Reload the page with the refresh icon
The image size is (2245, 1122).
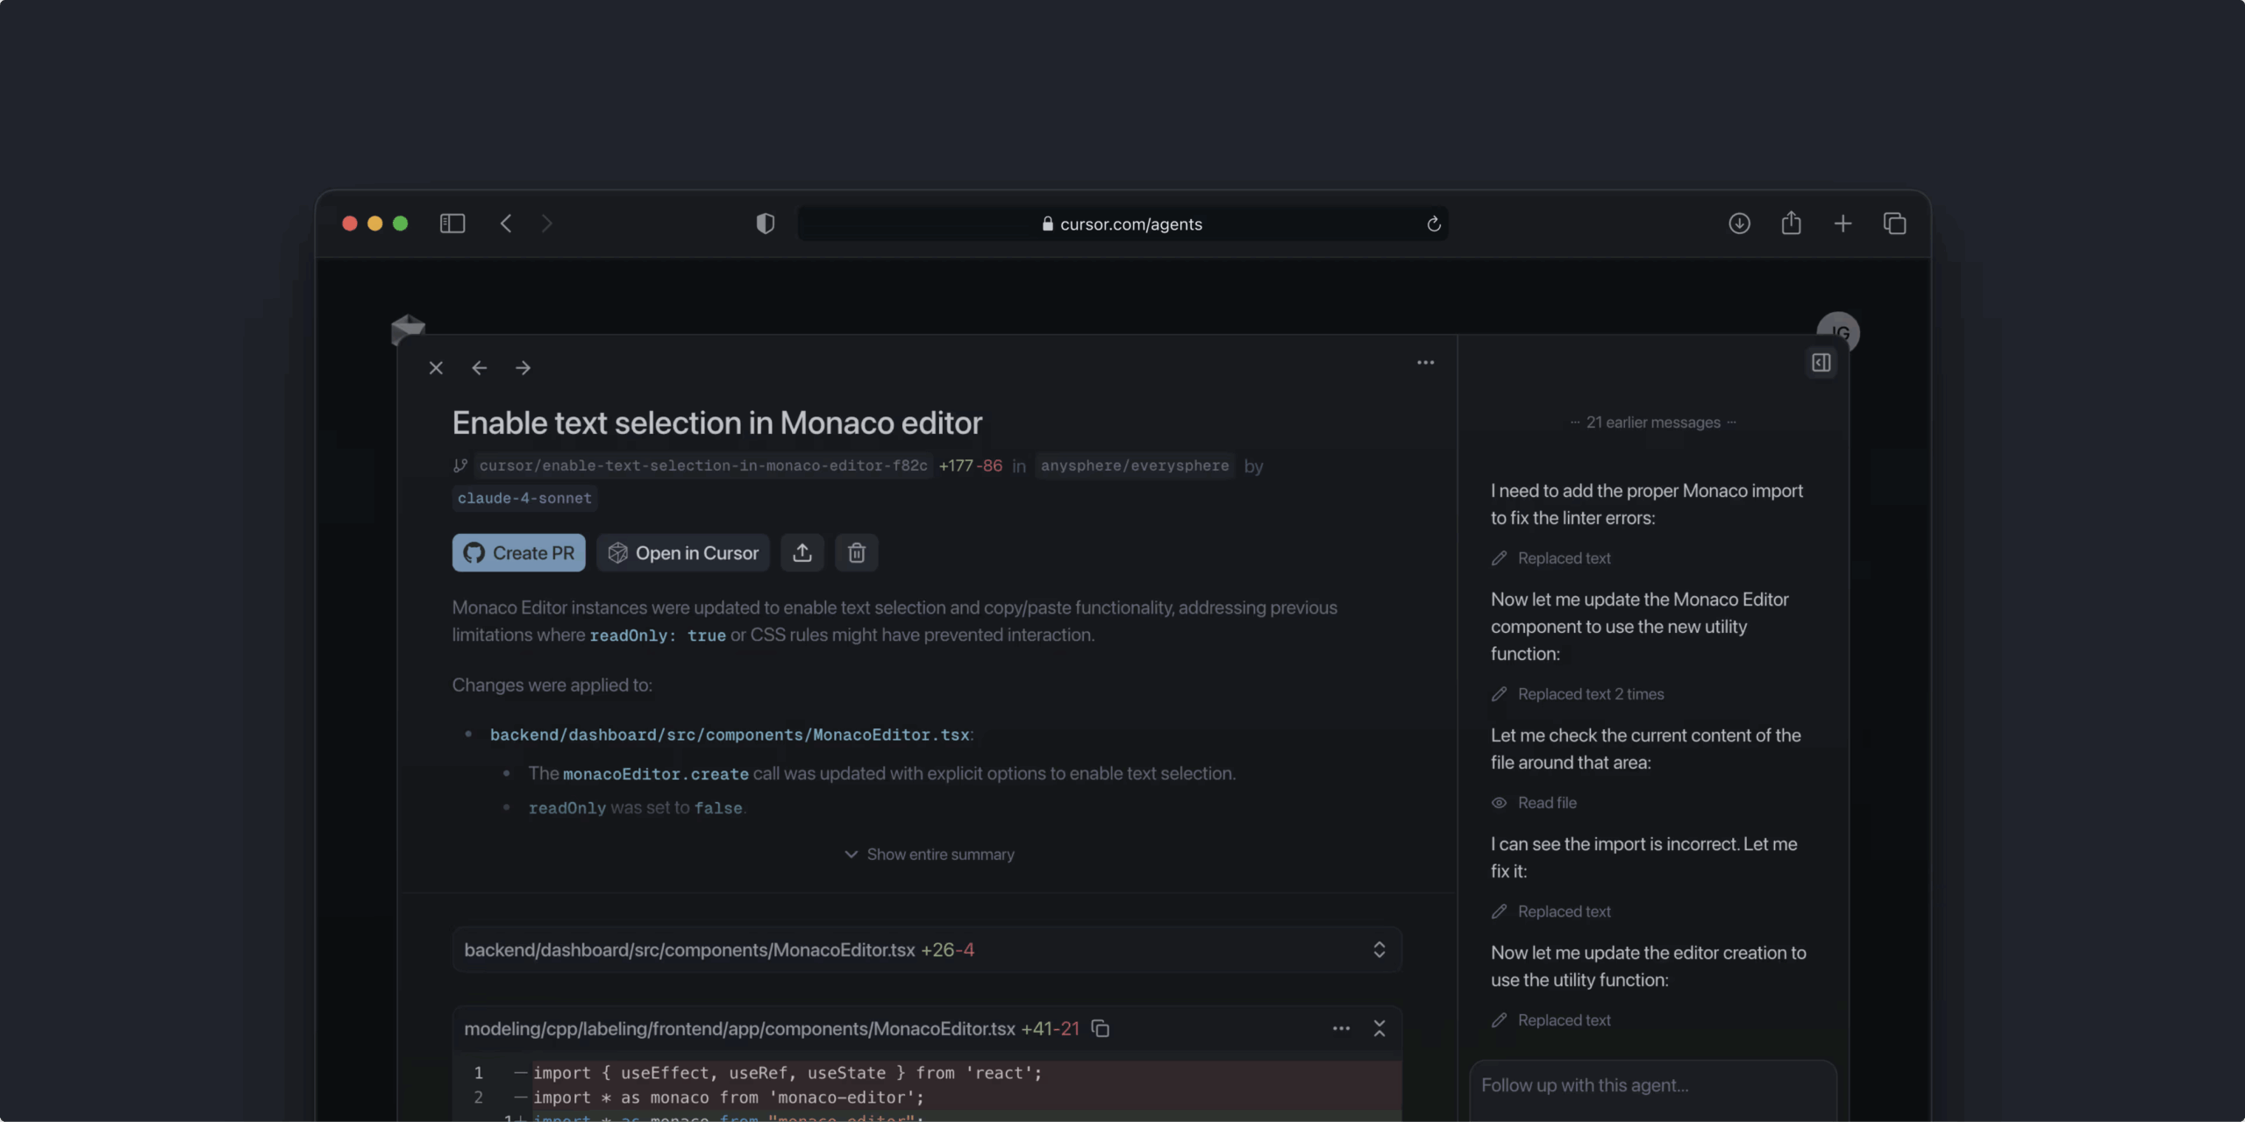[1433, 224]
